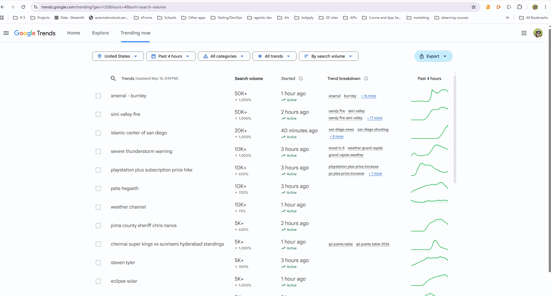
Task: Open the Data · Streamlit bookmark
Action: 69,18
